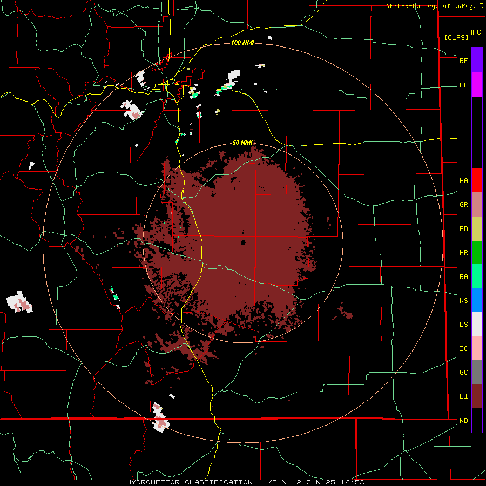Click the '12 JUN 25' date text
The height and width of the screenshot is (486, 486).
(316, 482)
